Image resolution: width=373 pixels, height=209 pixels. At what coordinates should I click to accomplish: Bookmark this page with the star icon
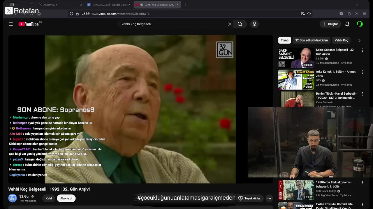[x=309, y=14]
